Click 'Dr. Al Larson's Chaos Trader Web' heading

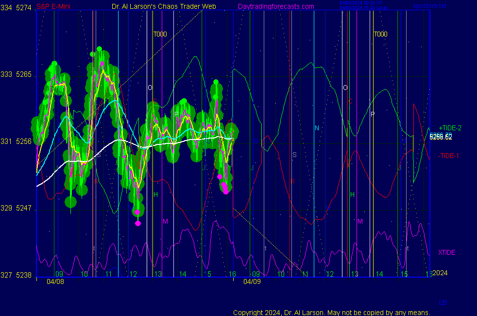[x=164, y=6]
